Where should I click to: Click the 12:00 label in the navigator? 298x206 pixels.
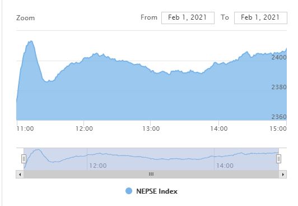pyautogui.click(x=98, y=166)
